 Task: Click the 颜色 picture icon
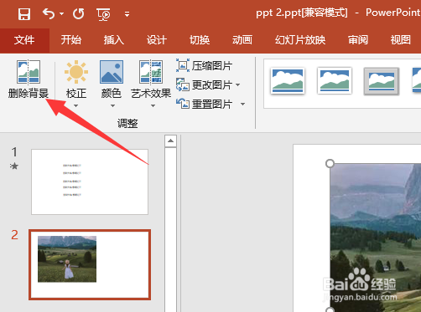(x=112, y=72)
